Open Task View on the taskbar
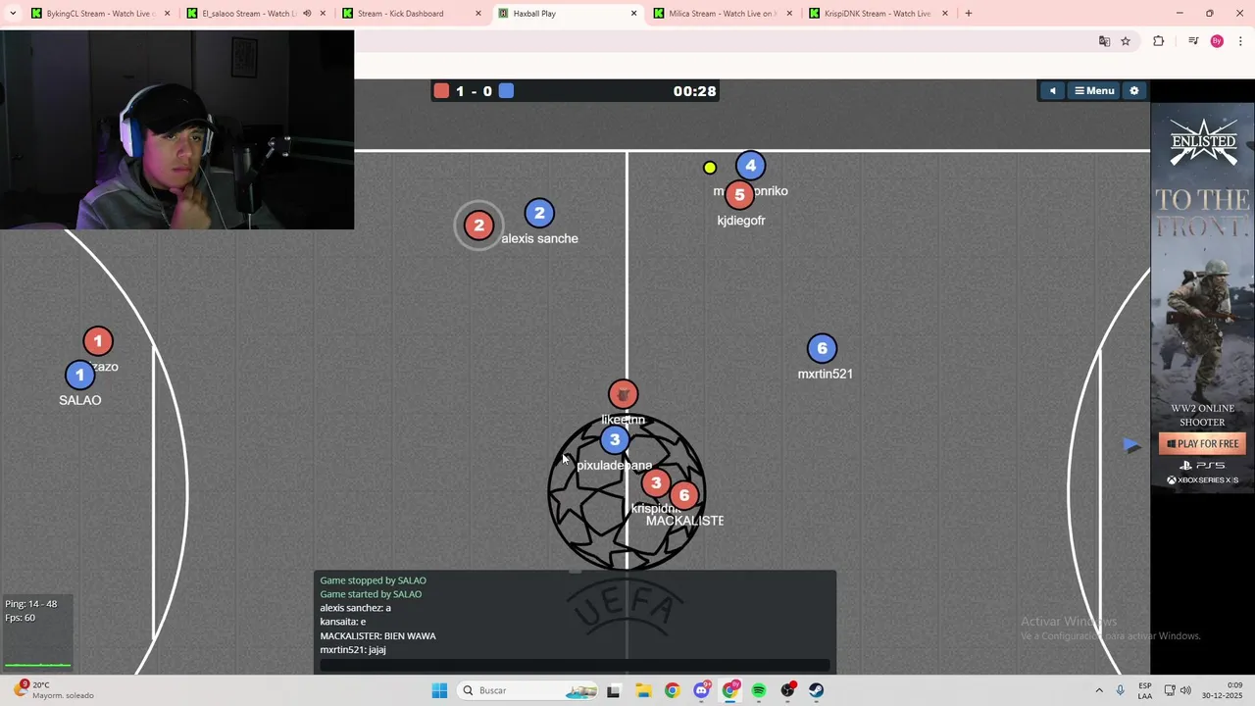Image resolution: width=1255 pixels, height=706 pixels. point(613,690)
